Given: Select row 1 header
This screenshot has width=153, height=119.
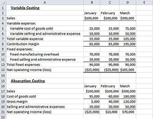Looking at the screenshot, I should pos(3,8).
